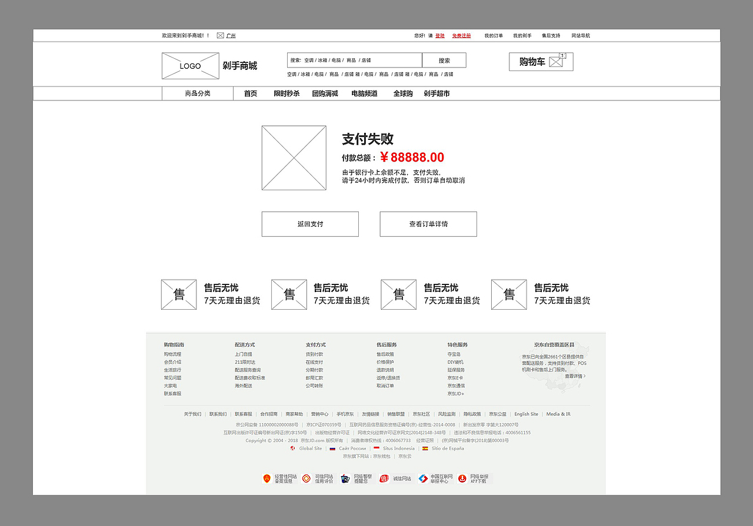Image resolution: width=753 pixels, height=526 pixels.
Task: Click the first 售后无忧 service icon
Action: click(179, 294)
